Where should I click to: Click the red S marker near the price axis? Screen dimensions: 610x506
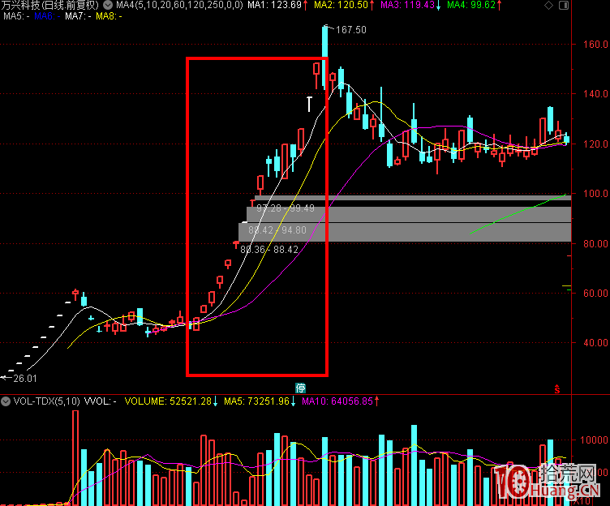click(557, 389)
